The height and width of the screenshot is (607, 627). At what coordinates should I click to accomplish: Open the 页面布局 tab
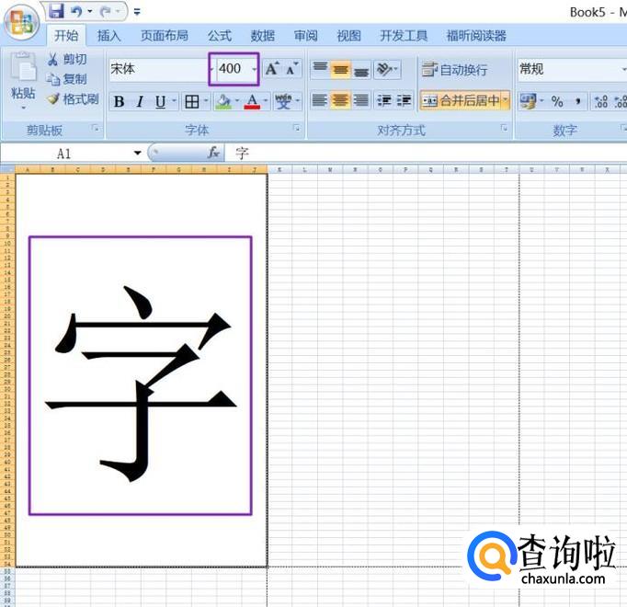click(x=164, y=36)
